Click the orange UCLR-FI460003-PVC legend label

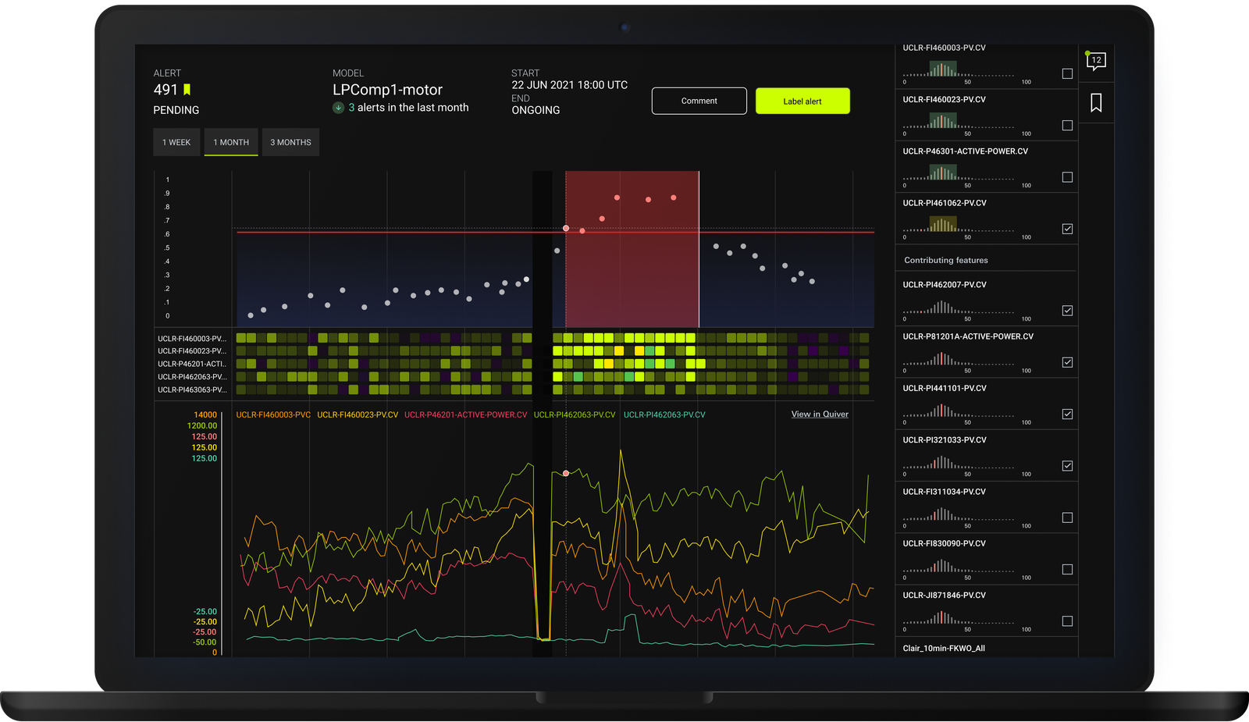pos(273,414)
